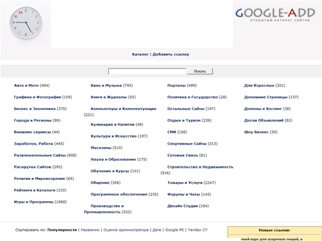Open the Добавить ссылку menu link
Image resolution: width=322 pixels, height=241 pixels.
pos(171,54)
